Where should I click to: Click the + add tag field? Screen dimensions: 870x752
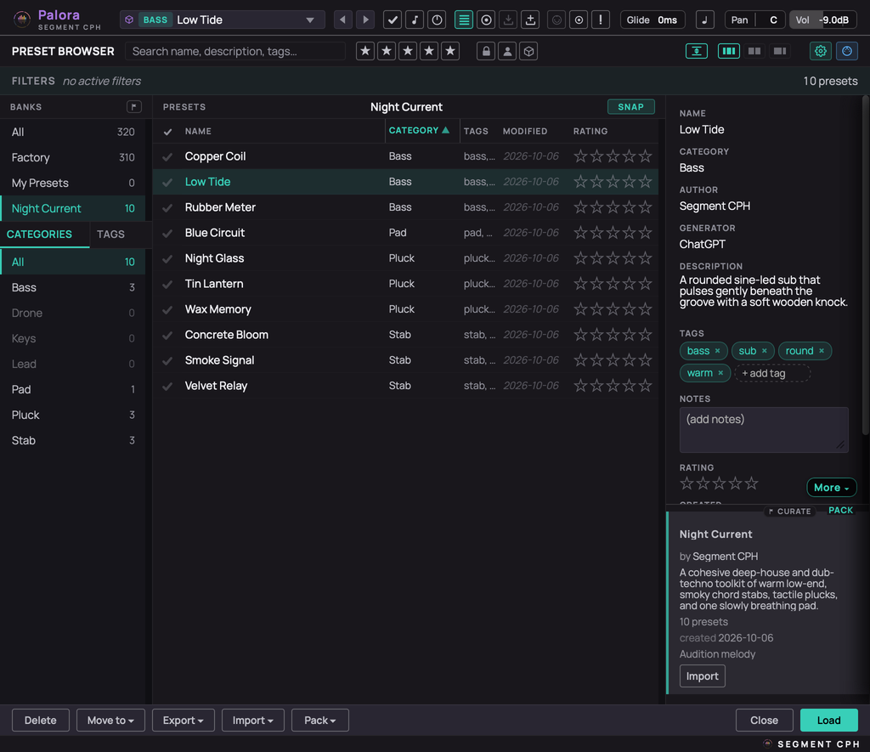point(771,373)
